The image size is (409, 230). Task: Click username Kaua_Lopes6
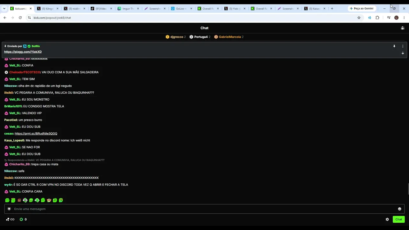14,140
